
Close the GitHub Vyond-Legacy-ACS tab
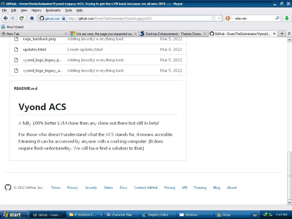point(274,34)
